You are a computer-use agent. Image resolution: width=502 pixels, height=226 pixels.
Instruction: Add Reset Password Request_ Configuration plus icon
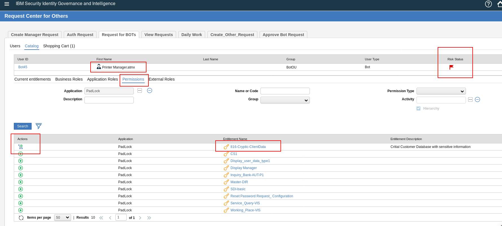tap(21, 196)
